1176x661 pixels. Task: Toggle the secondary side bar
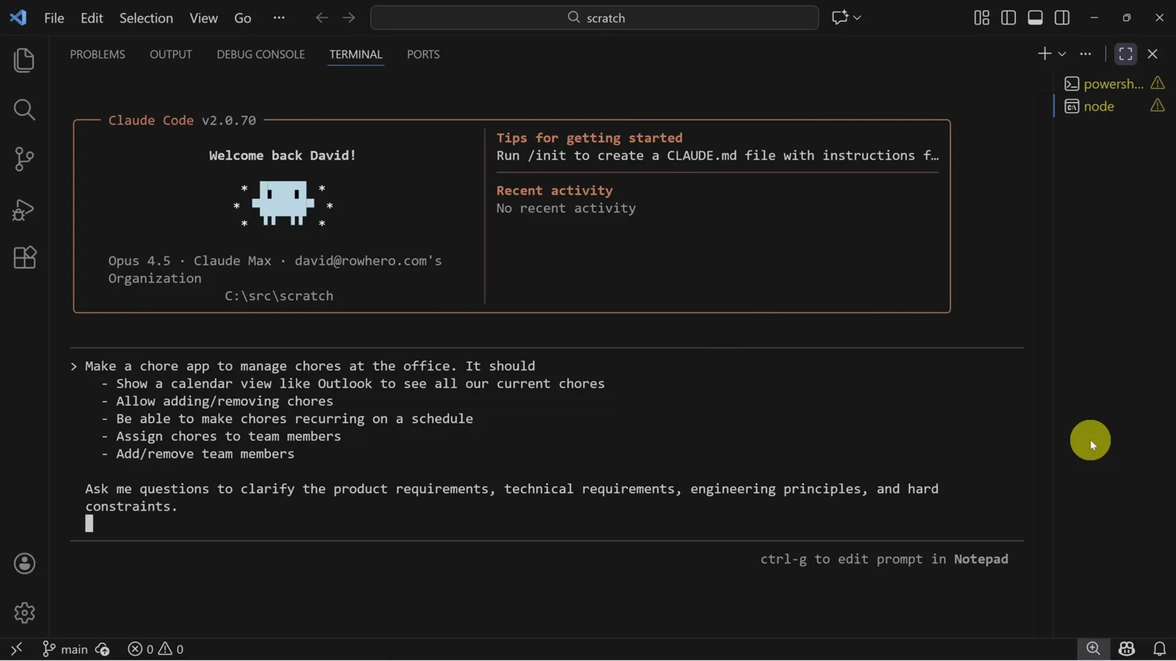[1062, 18]
